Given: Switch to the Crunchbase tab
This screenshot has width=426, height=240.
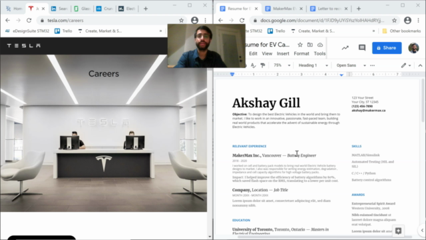Looking at the screenshot, I should pyautogui.click(x=105, y=9).
